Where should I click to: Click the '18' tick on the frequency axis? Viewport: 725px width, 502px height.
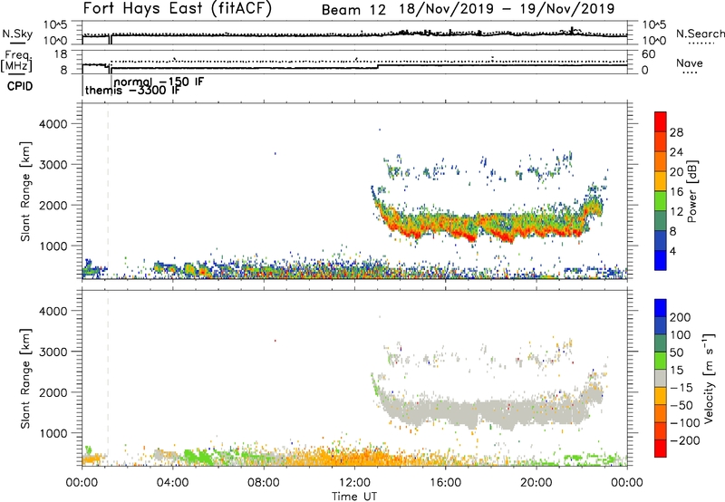pyautogui.click(x=61, y=54)
